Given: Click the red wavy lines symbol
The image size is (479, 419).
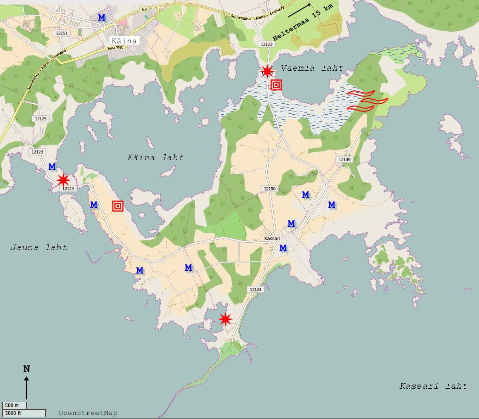Looking at the screenshot, I should (x=367, y=101).
